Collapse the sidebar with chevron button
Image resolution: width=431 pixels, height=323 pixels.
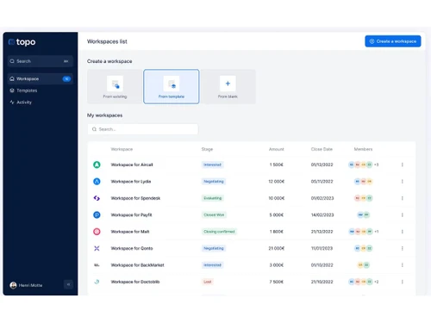coord(68,284)
